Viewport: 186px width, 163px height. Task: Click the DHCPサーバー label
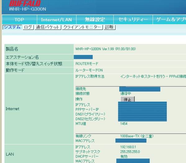[87, 156]
